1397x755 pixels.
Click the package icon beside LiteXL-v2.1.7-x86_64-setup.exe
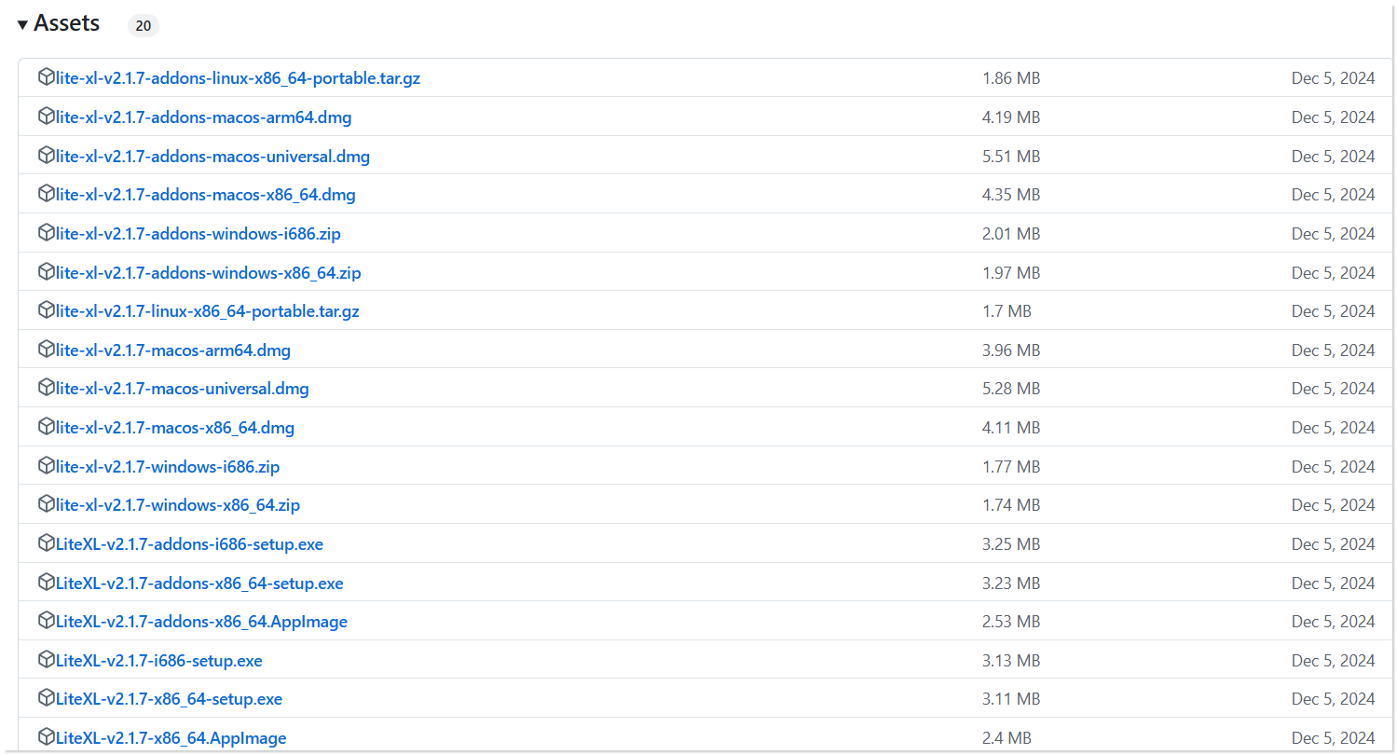coord(46,698)
